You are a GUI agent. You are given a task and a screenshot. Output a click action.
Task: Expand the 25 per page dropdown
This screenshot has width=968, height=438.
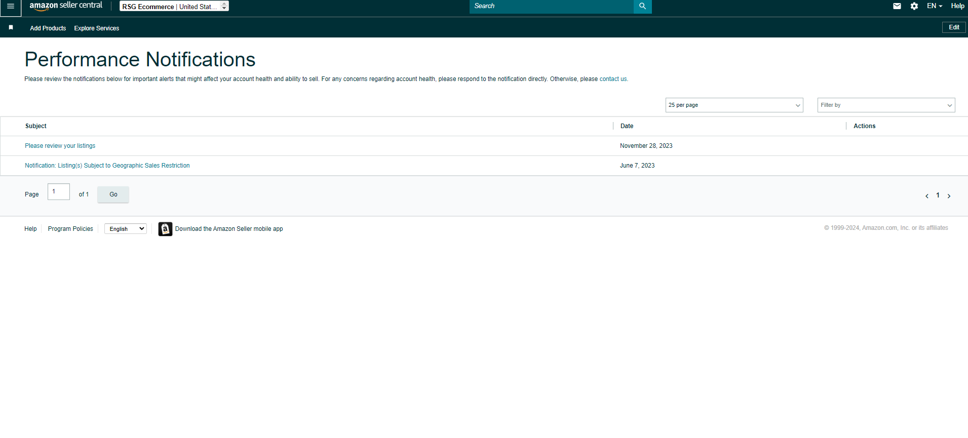click(x=734, y=105)
